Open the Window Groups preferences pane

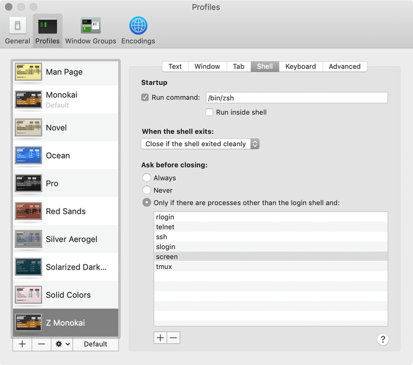click(90, 30)
